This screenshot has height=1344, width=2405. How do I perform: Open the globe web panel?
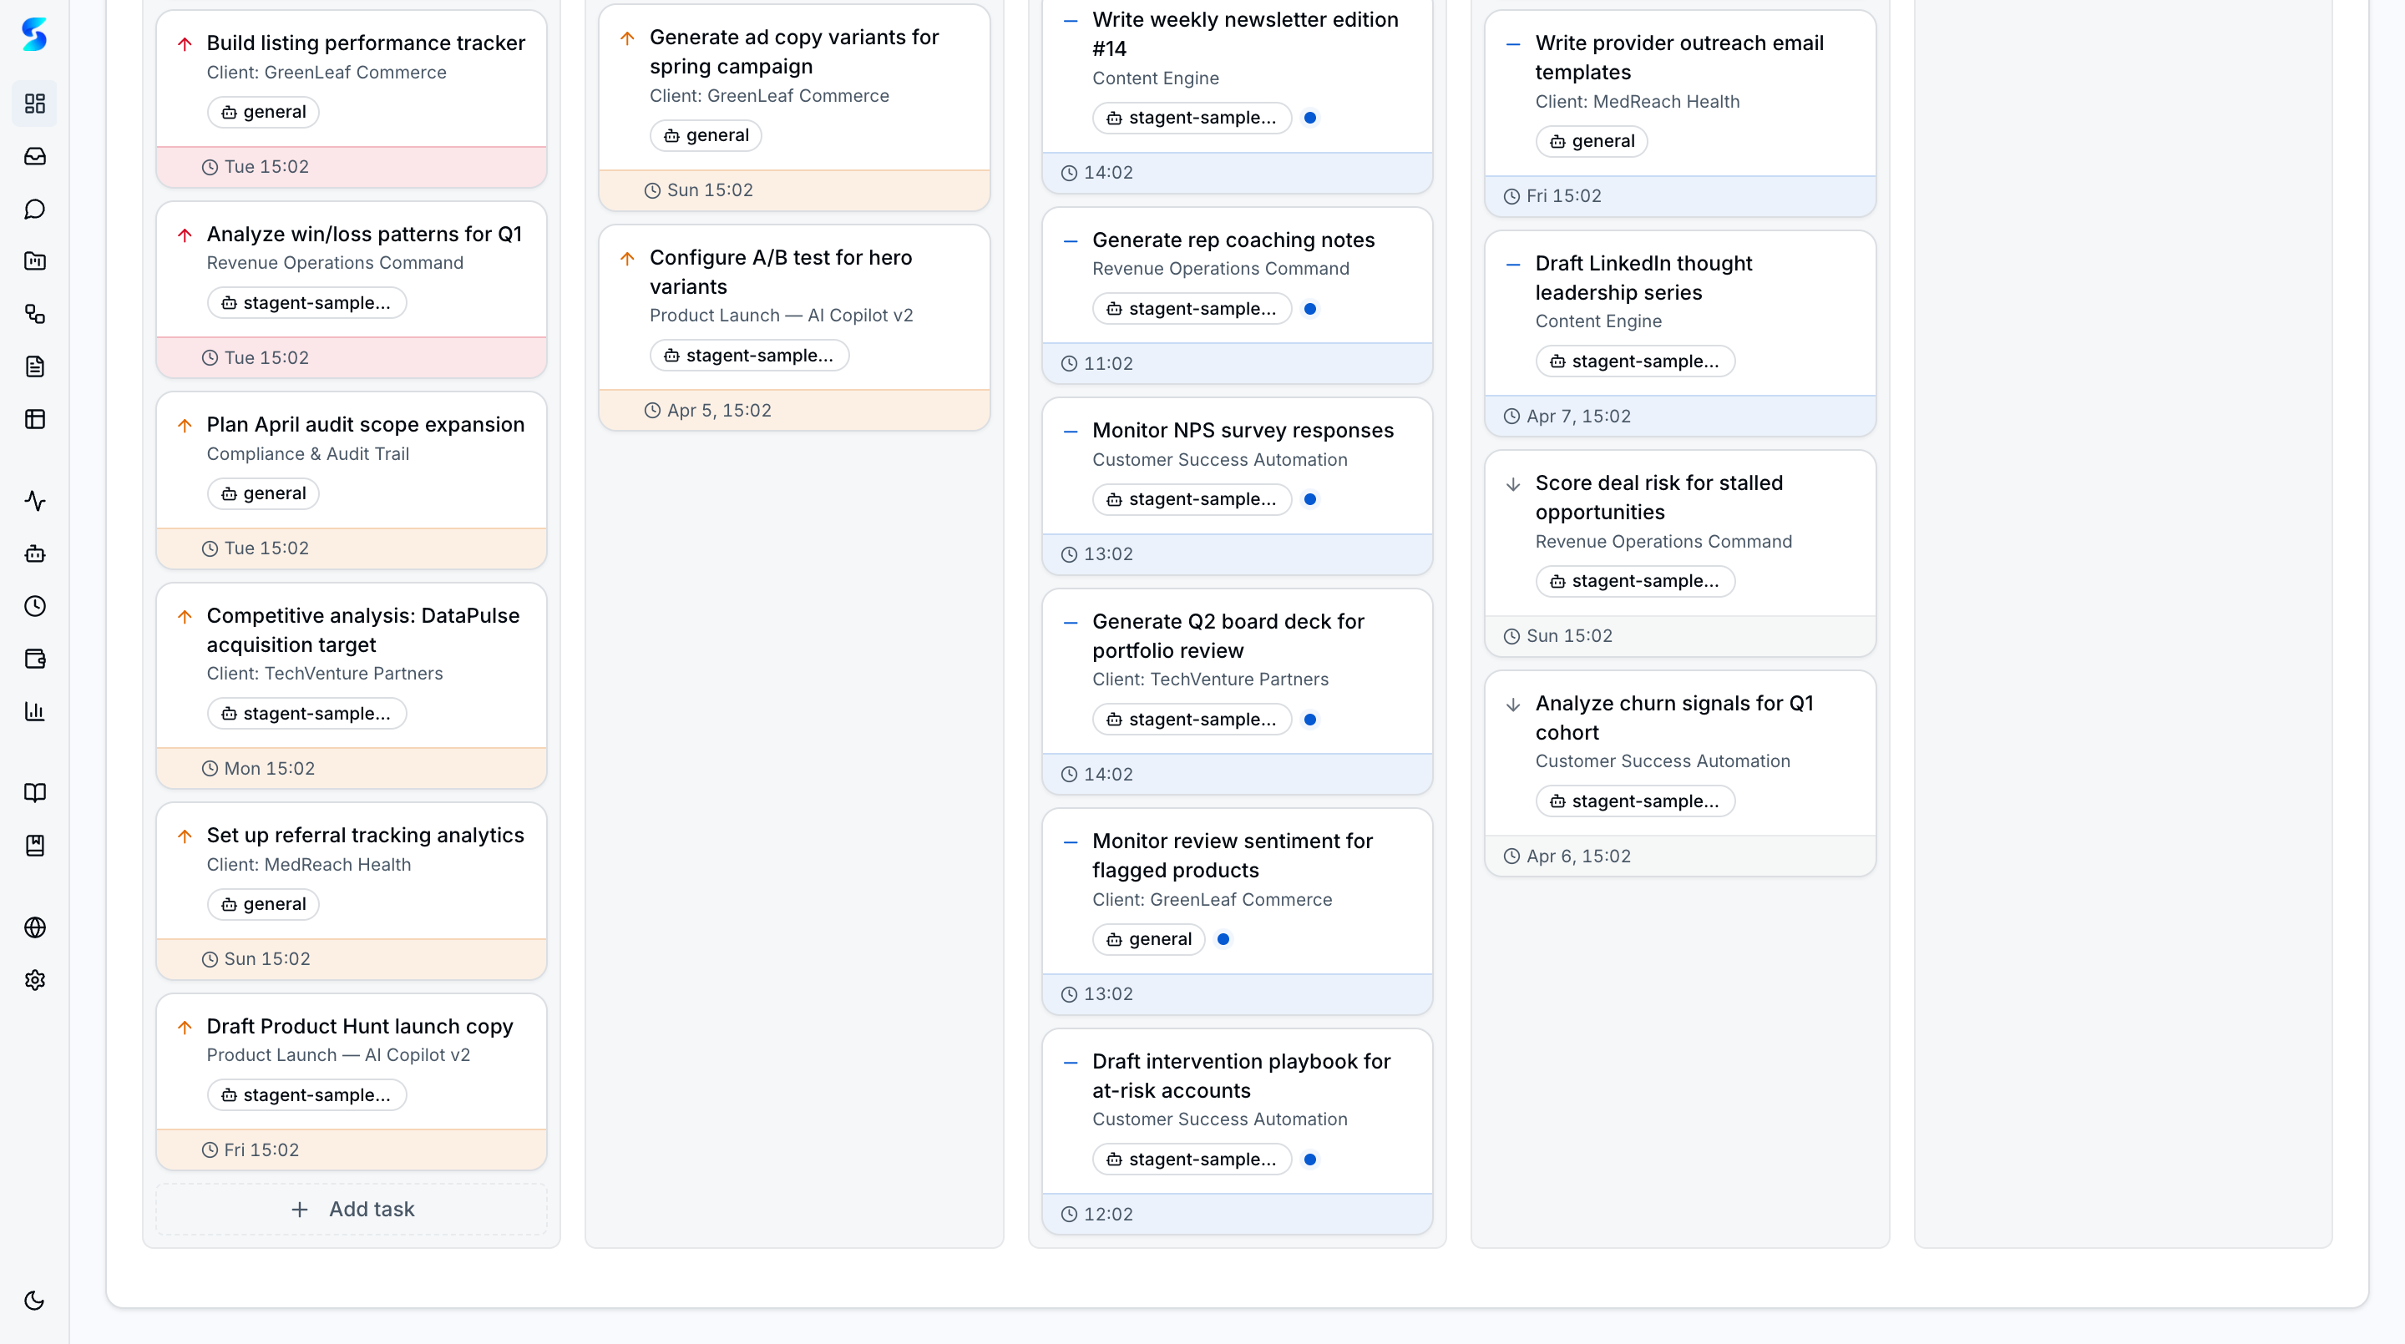(35, 927)
